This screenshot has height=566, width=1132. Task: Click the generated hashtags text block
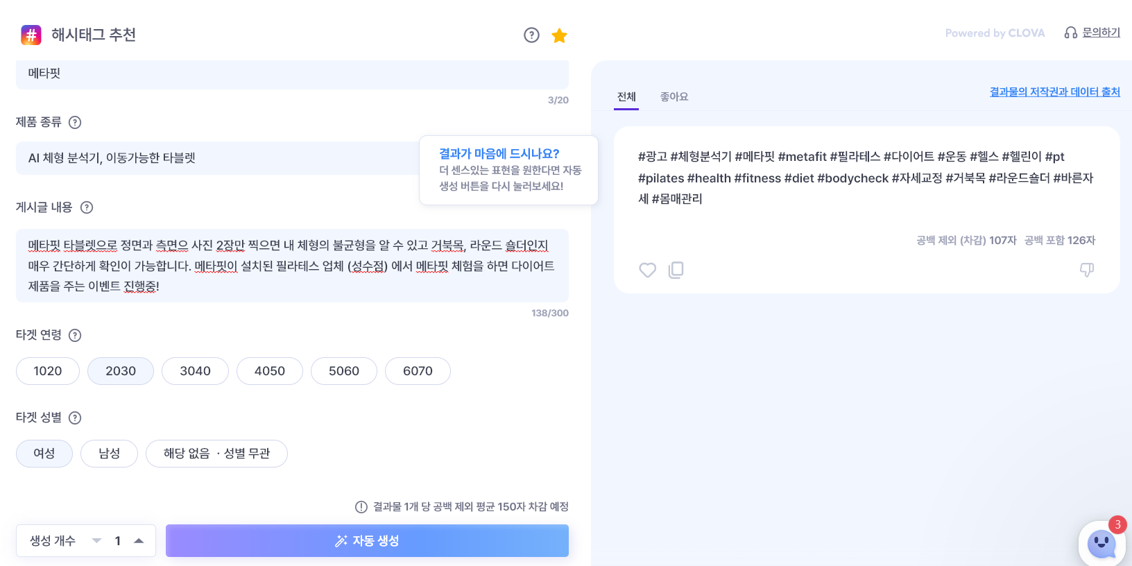coord(866,178)
